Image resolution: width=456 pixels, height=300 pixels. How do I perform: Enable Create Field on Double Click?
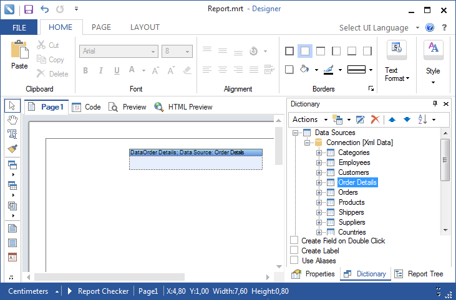coord(294,241)
